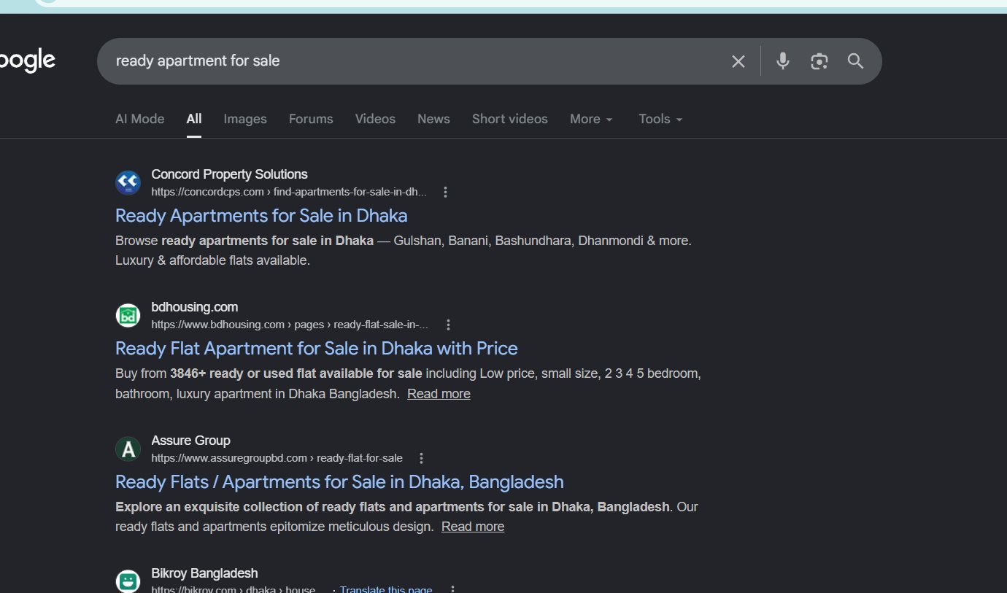Click the Bikroy Bangladesh favicon
Viewport: 1007px width, 593px height.
pyautogui.click(x=128, y=581)
